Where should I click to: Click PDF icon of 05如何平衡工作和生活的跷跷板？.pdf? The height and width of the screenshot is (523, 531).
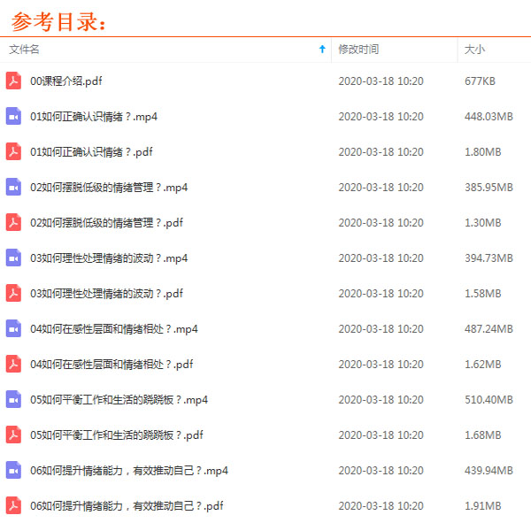pos(13,435)
